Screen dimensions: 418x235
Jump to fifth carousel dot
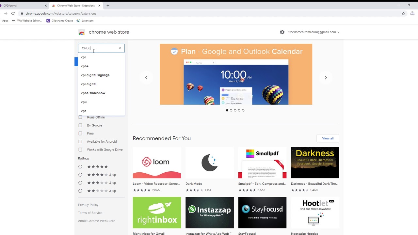pos(243,110)
